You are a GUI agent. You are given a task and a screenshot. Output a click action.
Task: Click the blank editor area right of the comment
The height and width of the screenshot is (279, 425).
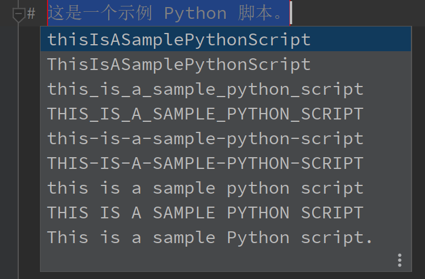(x=359, y=14)
